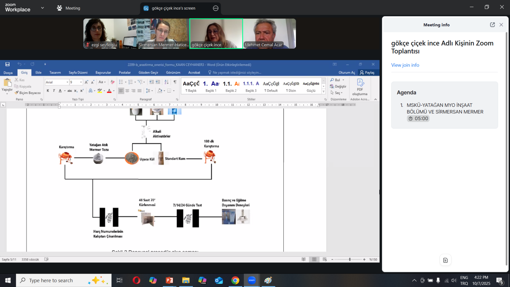Toggle bold (K) formatting
Image resolution: width=510 pixels, height=287 pixels.
[x=48, y=91]
